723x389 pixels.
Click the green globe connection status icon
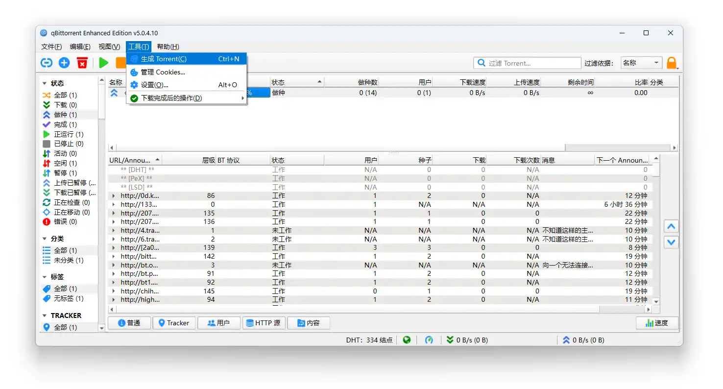[x=407, y=340]
